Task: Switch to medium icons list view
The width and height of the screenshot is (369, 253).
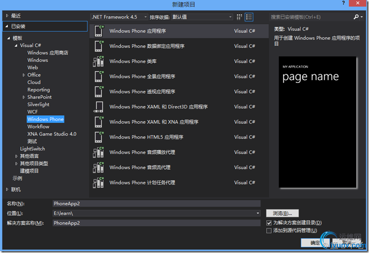Action: (249, 17)
